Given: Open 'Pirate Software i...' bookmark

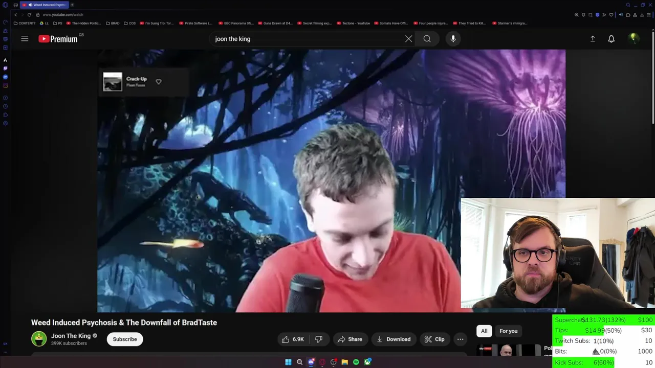Looking at the screenshot, I should click(195, 23).
